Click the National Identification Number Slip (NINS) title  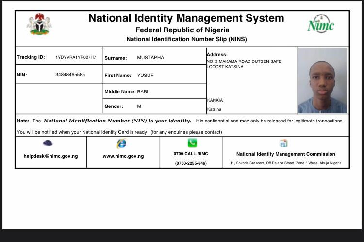tap(186, 39)
